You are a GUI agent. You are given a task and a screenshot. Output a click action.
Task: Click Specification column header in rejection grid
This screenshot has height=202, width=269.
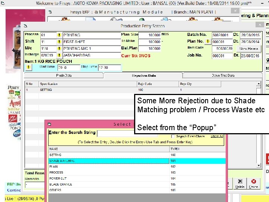click(x=88, y=84)
